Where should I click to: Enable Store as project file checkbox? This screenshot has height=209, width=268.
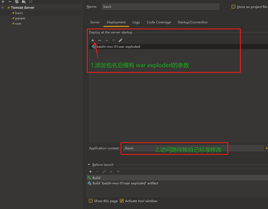tap(233, 7)
